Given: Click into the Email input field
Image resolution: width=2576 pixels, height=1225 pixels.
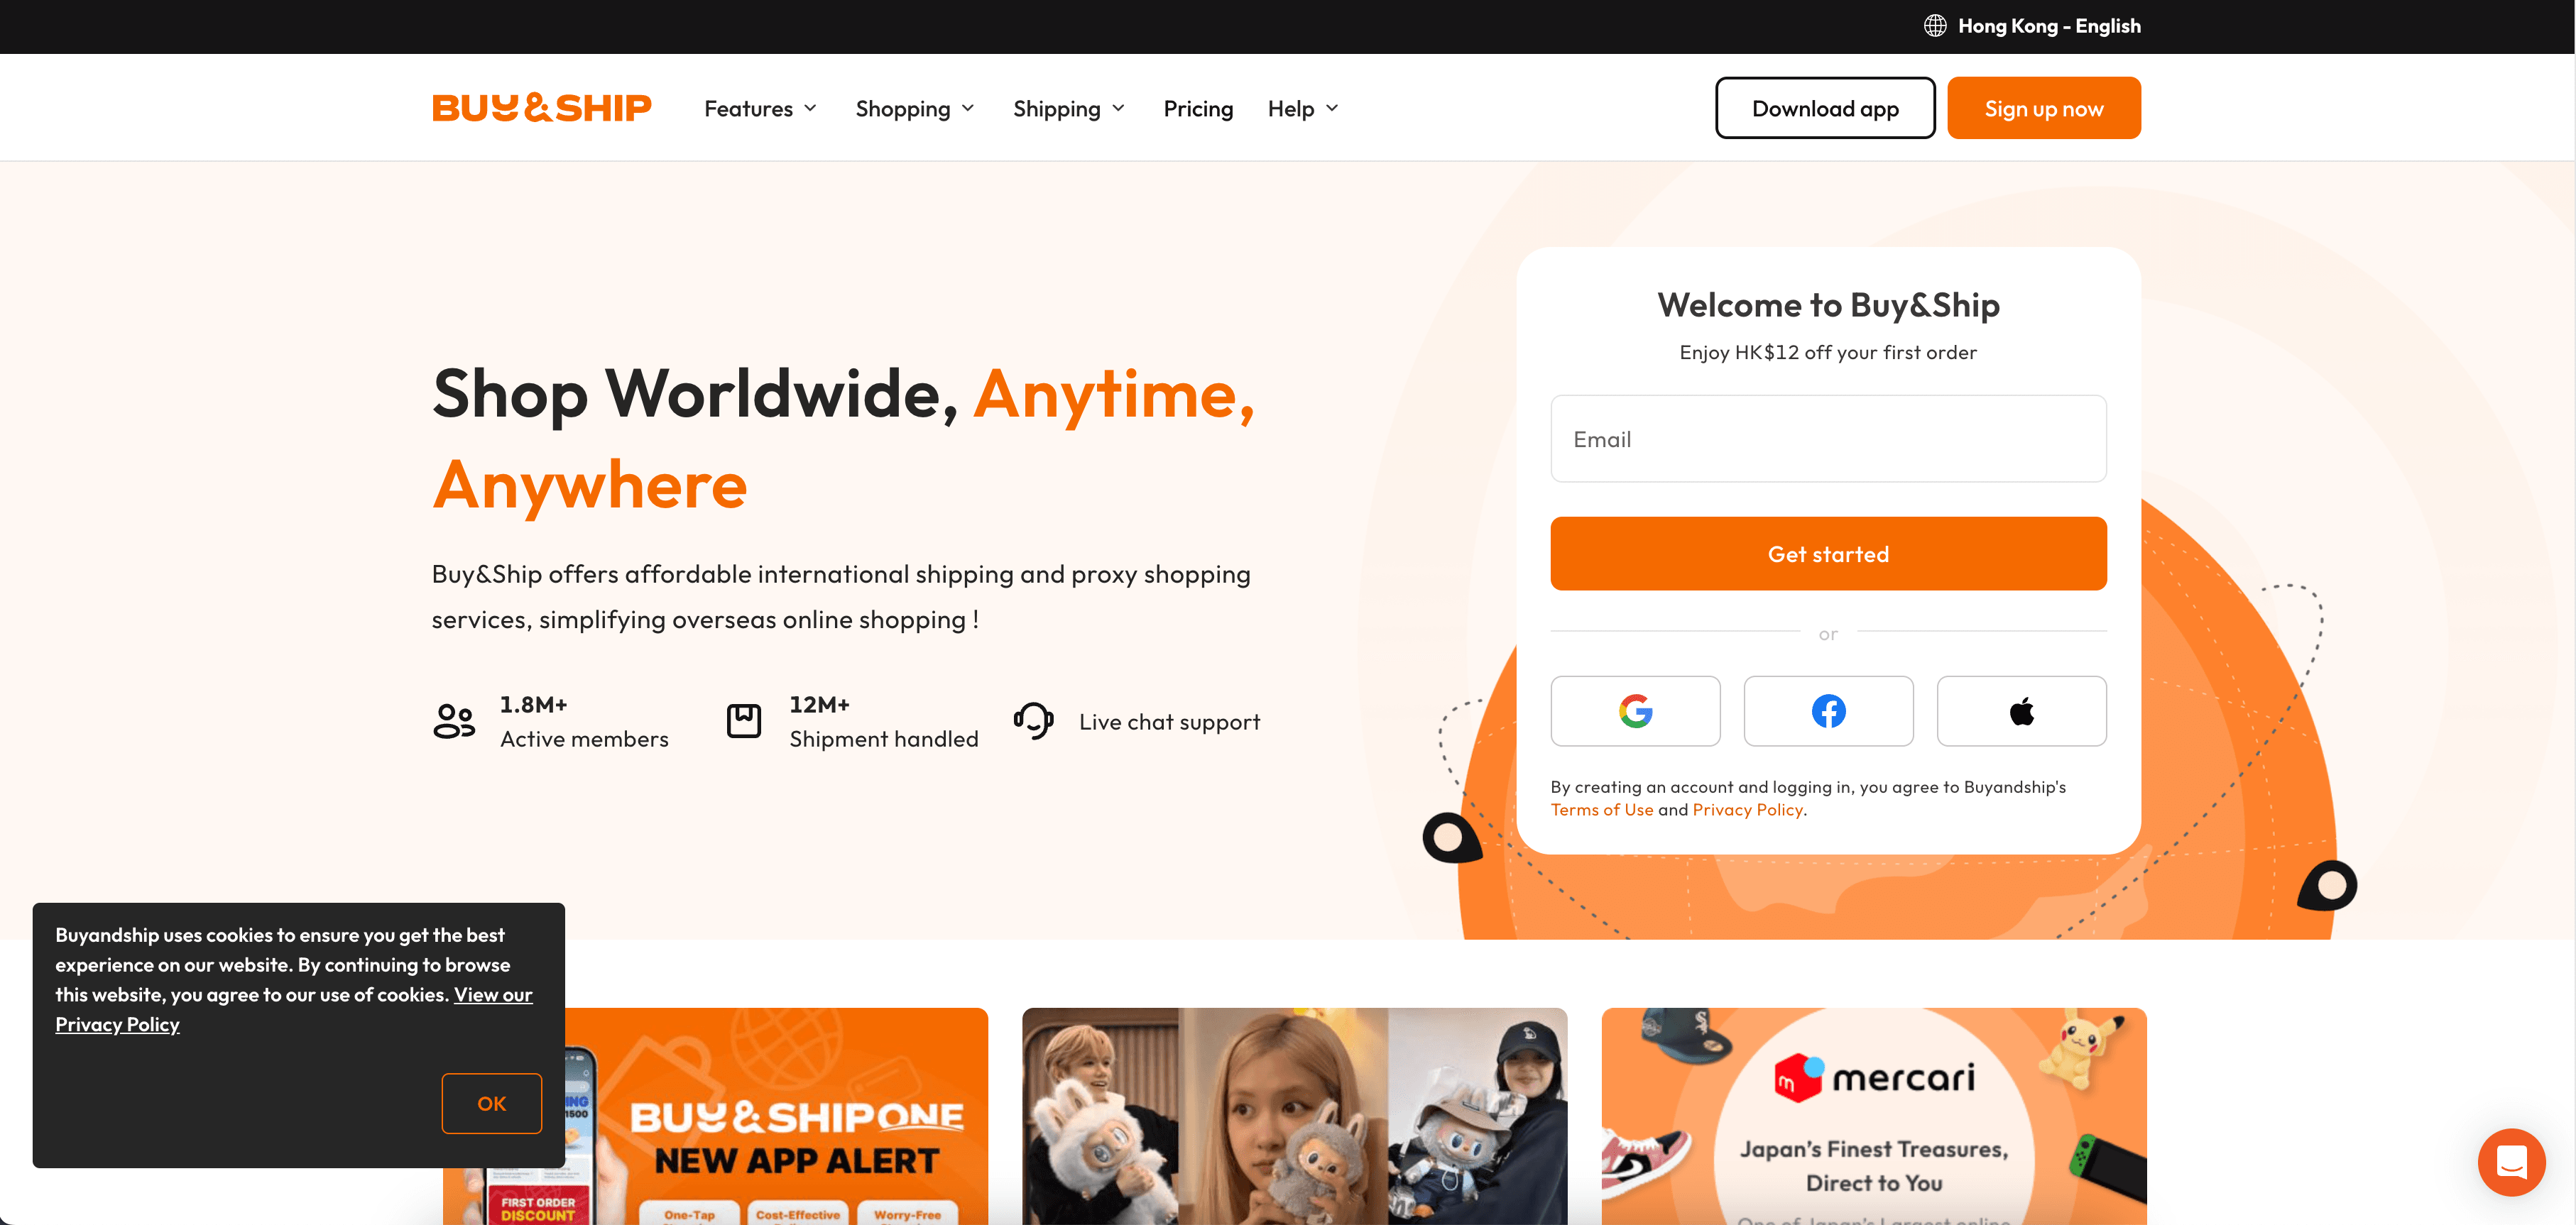Looking at the screenshot, I should tap(1828, 439).
